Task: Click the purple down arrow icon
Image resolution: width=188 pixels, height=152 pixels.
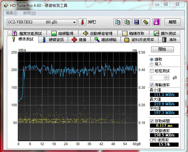Action: [x=156, y=22]
